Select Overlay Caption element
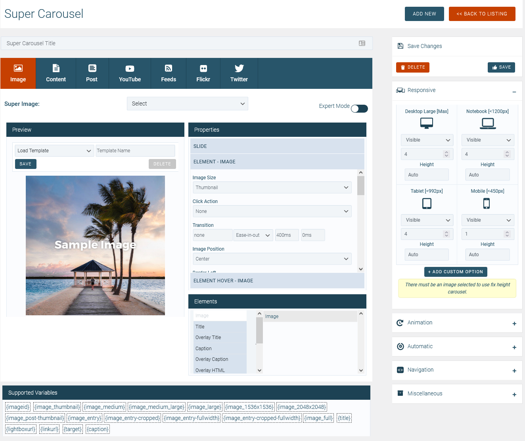This screenshot has width=525, height=441. pyautogui.click(x=220, y=359)
